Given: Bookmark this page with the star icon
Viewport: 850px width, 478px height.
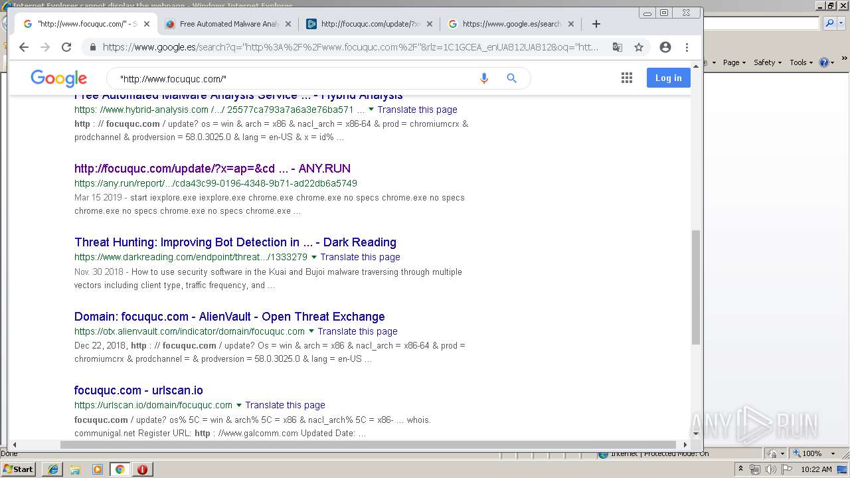Looking at the screenshot, I should pos(639,47).
